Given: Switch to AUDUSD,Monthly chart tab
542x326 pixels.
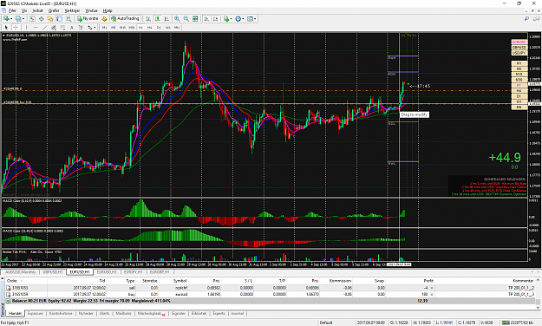Looking at the screenshot, I should (21, 272).
